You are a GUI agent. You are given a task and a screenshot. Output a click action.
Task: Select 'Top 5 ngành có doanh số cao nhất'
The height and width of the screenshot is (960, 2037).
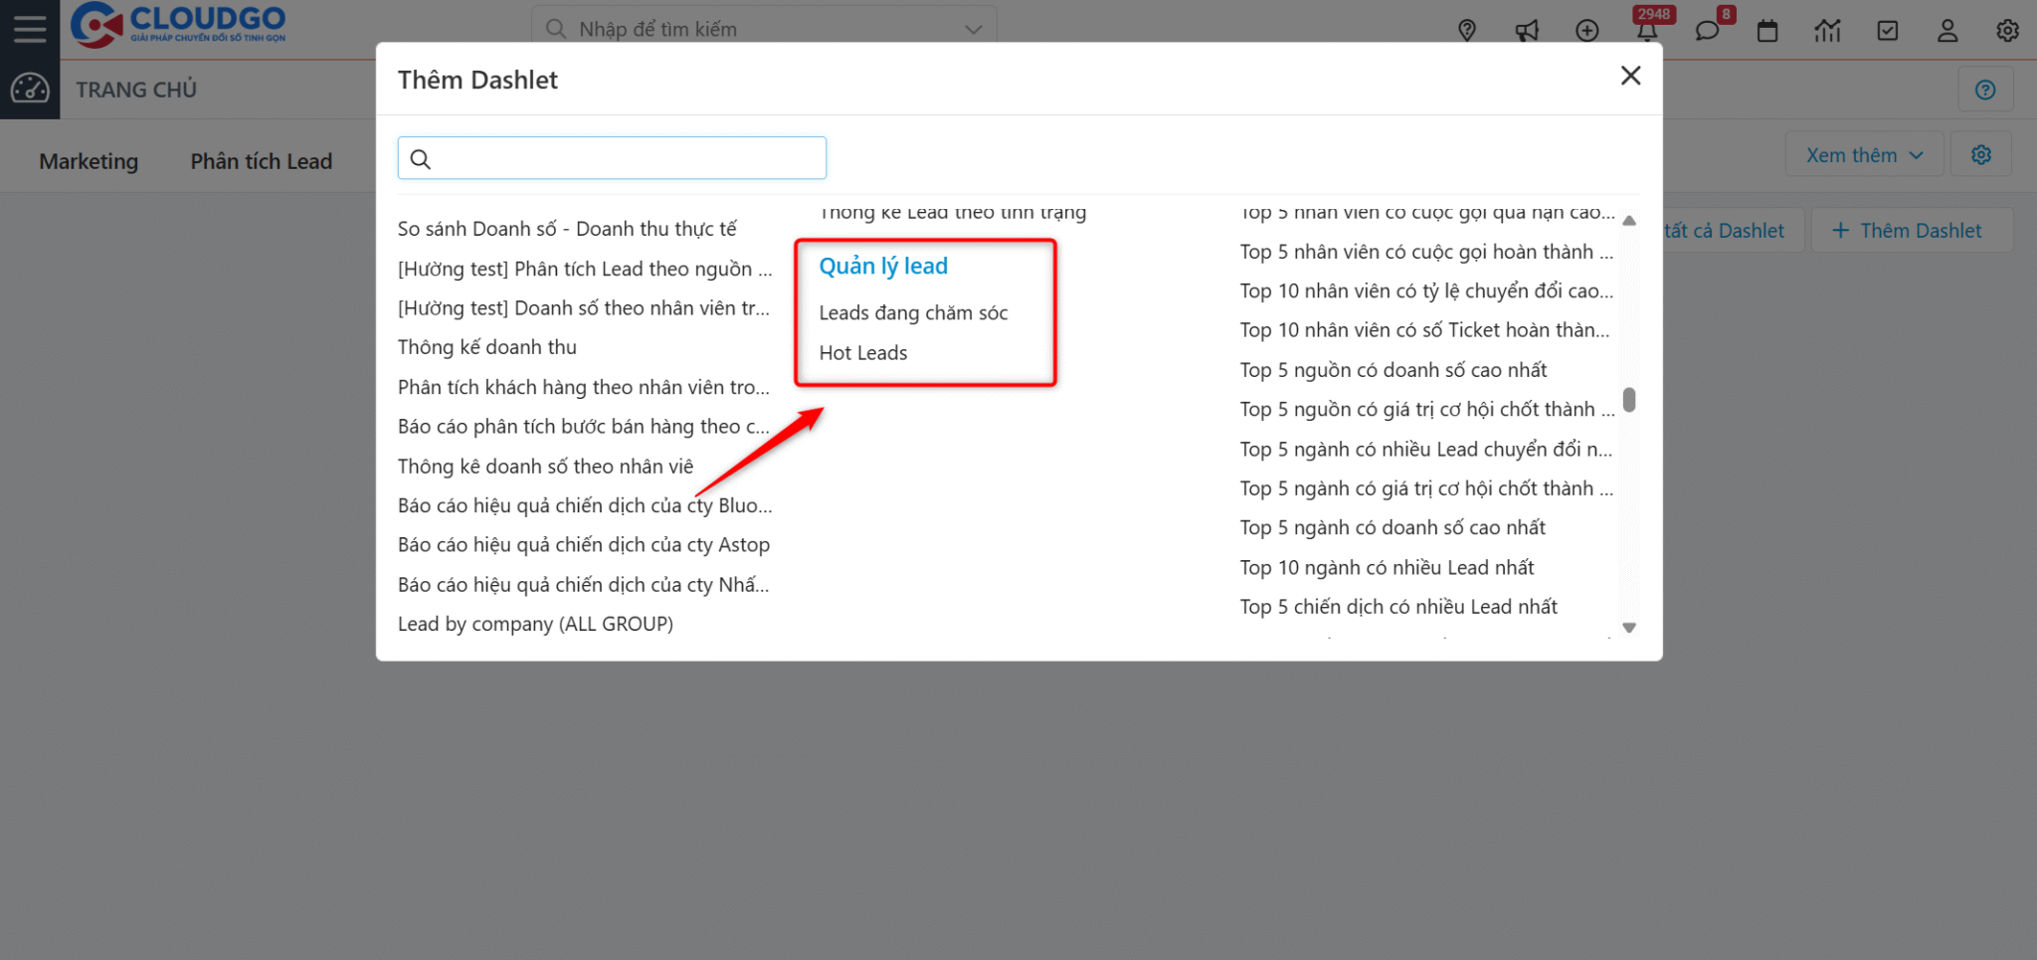point(1392,527)
